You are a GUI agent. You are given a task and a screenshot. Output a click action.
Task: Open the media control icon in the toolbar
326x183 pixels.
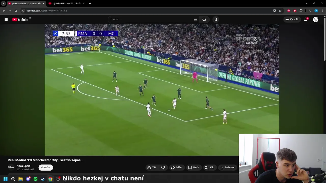(310, 11)
